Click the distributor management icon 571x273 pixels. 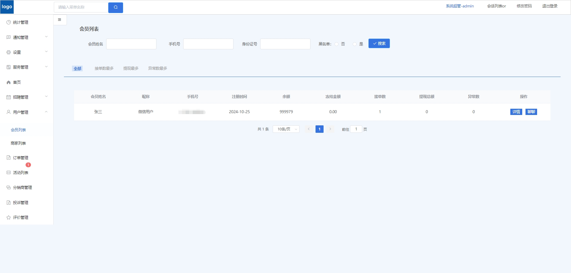(x=9, y=187)
